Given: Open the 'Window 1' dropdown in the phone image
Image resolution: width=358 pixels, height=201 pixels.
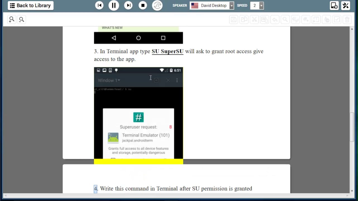Looking at the screenshot, I should tap(109, 80).
